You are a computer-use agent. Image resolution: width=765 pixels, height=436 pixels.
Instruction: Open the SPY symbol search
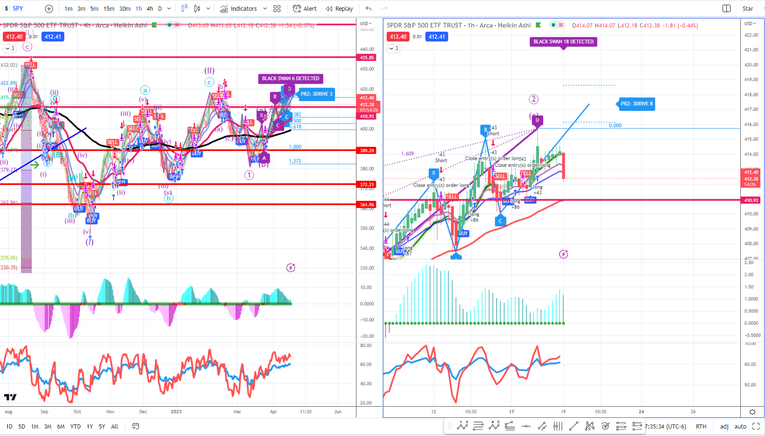tap(14, 8)
